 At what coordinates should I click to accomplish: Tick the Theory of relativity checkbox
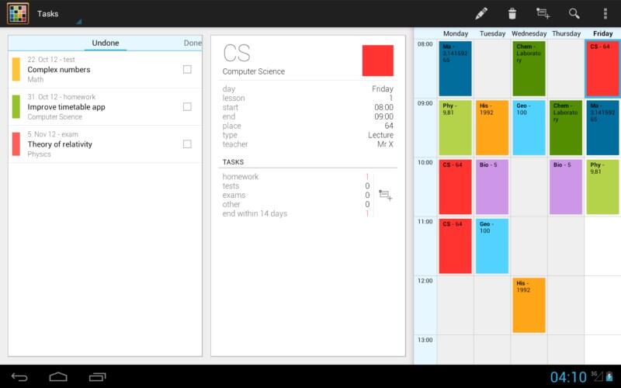[187, 144]
